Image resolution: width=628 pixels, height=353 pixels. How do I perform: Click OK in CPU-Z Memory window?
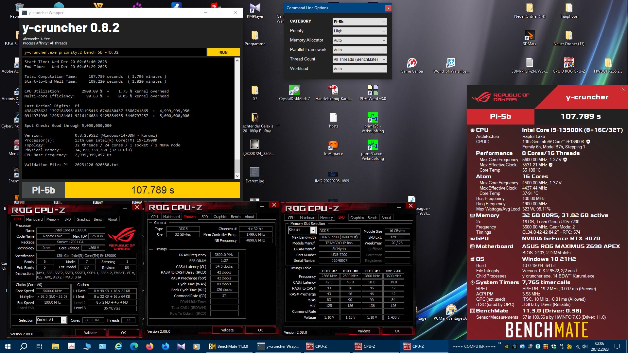[x=260, y=330]
